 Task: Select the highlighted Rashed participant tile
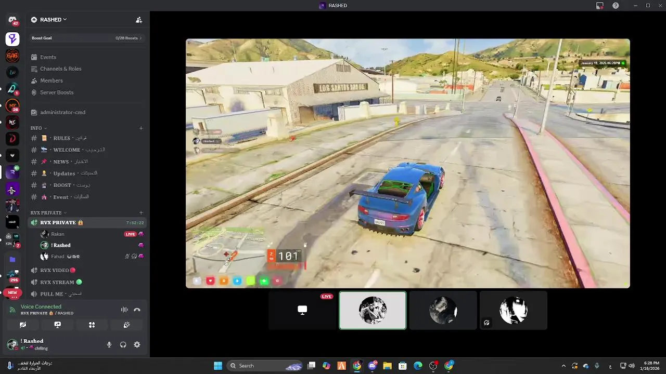[x=373, y=310]
